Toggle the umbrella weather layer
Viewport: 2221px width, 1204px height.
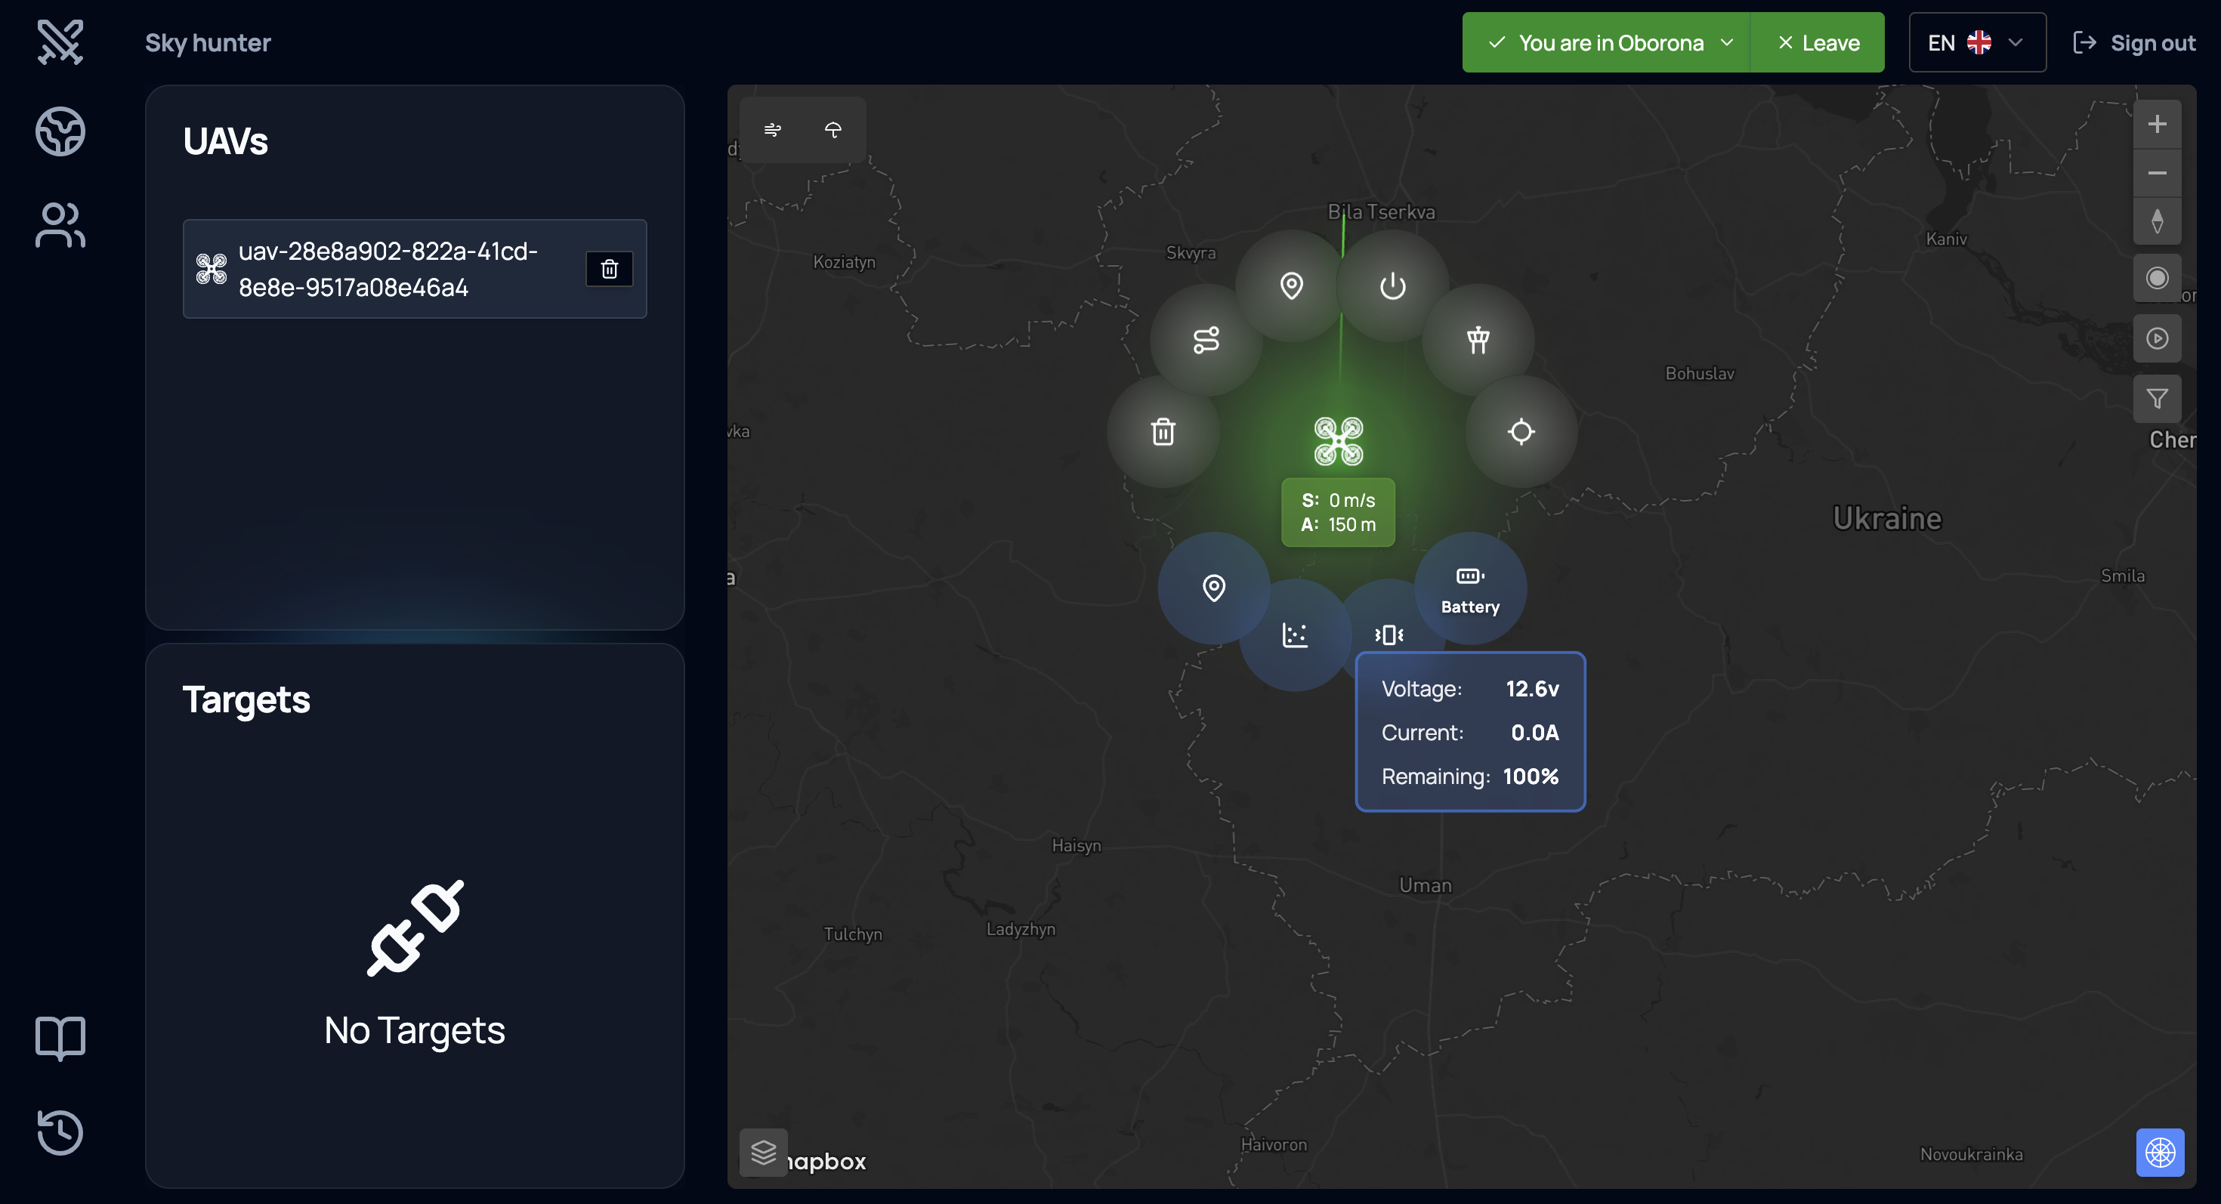tap(832, 130)
